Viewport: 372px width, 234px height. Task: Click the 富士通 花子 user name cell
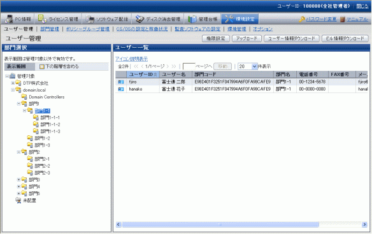(173, 89)
